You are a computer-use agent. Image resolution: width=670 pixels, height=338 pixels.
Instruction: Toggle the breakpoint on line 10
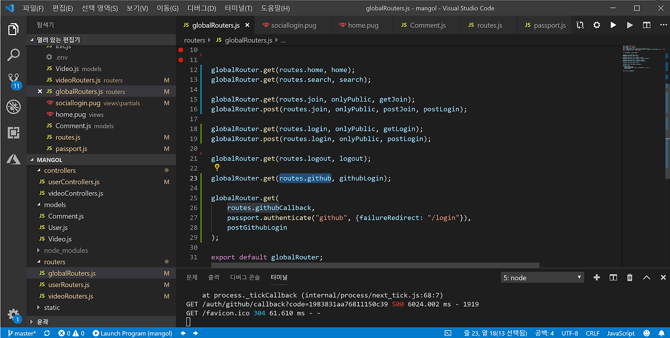(181, 50)
